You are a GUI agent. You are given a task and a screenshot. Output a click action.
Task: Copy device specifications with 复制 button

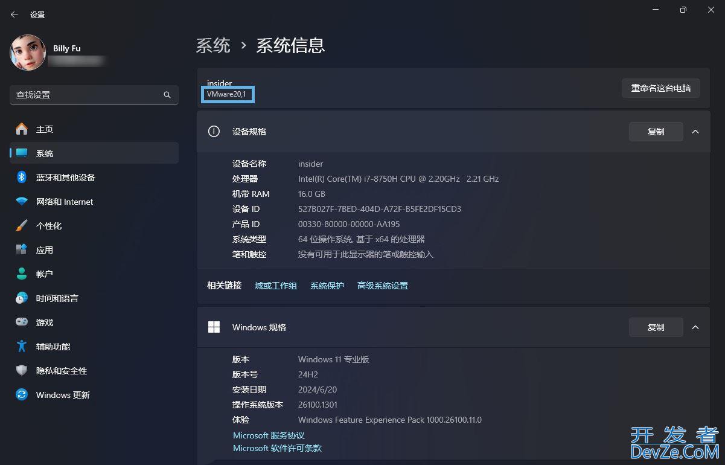[656, 132]
